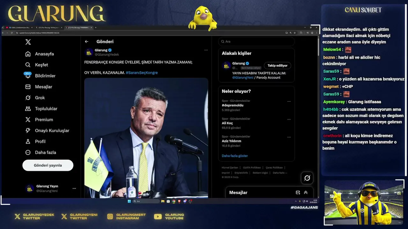Open Onaylı Kuruluşlar page

tap(47, 130)
